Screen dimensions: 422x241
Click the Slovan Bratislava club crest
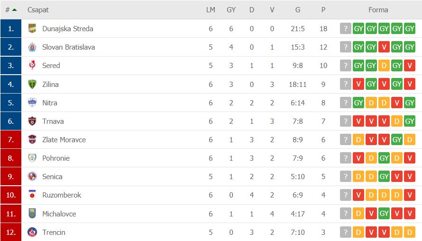32,47
